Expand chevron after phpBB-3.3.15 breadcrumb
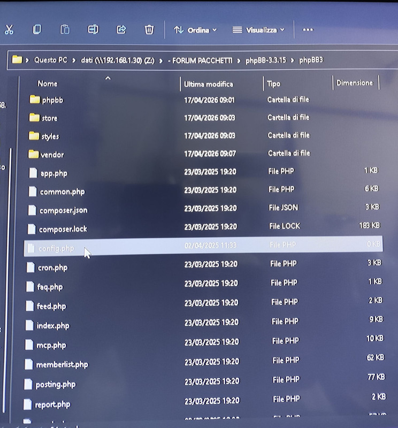 (x=293, y=60)
